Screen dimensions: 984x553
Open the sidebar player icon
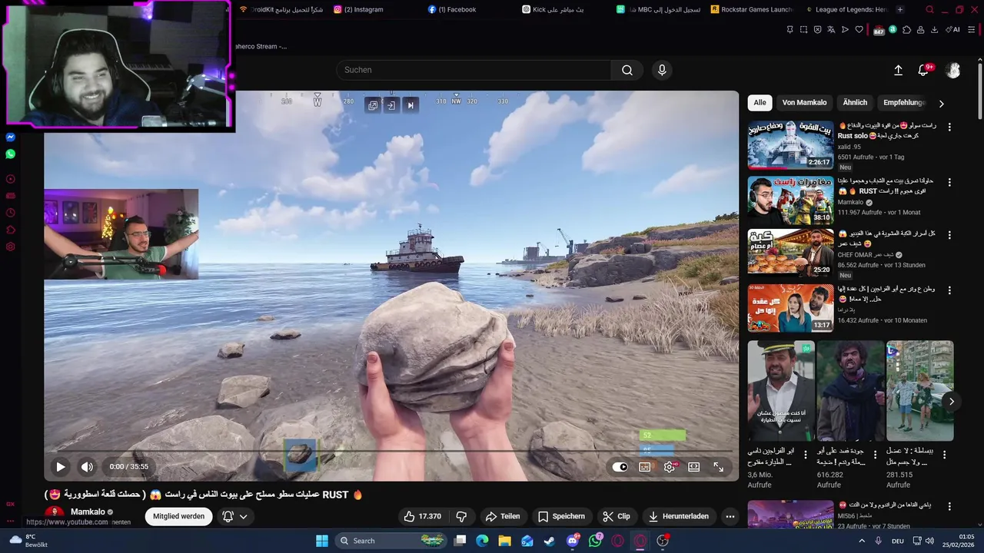click(11, 179)
